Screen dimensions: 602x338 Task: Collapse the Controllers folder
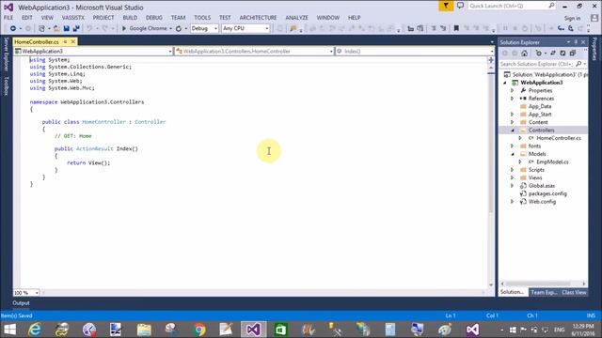(512, 131)
